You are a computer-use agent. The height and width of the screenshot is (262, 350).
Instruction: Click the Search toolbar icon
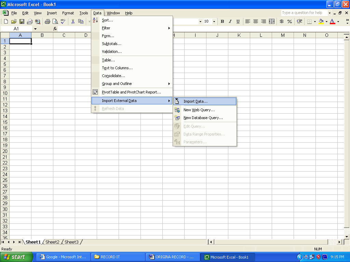(38, 21)
